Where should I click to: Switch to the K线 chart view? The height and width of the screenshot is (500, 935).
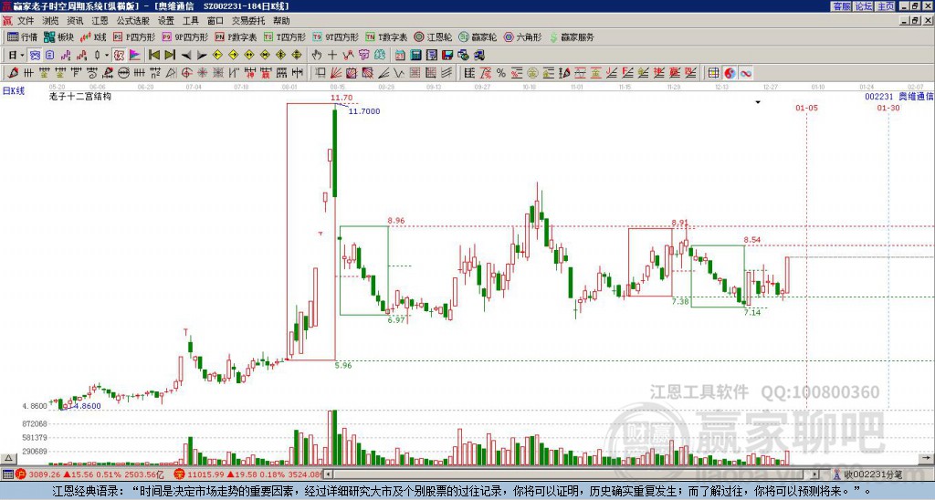coord(92,36)
